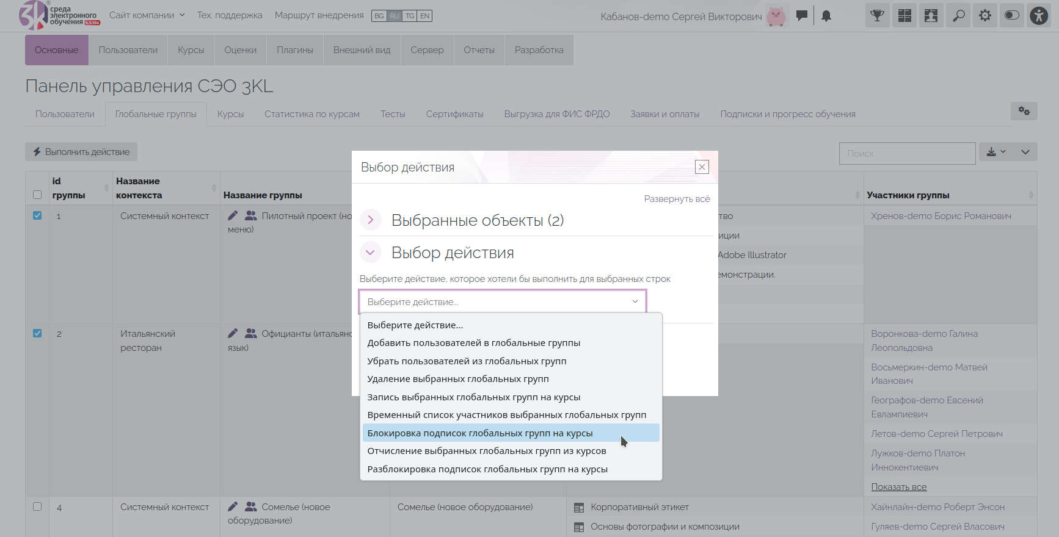Open the dashboard grid icon in header
Screen dimensions: 1059x537
click(x=904, y=16)
